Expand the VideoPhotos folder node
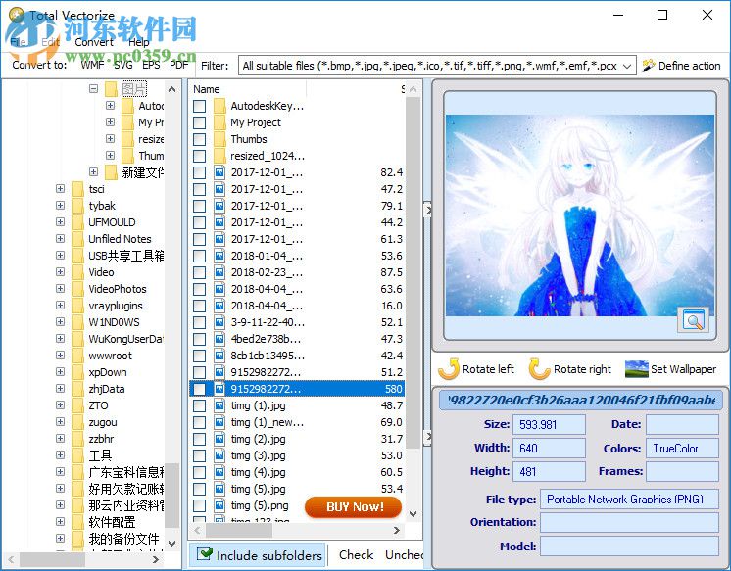This screenshot has height=571, width=731. pyautogui.click(x=60, y=289)
